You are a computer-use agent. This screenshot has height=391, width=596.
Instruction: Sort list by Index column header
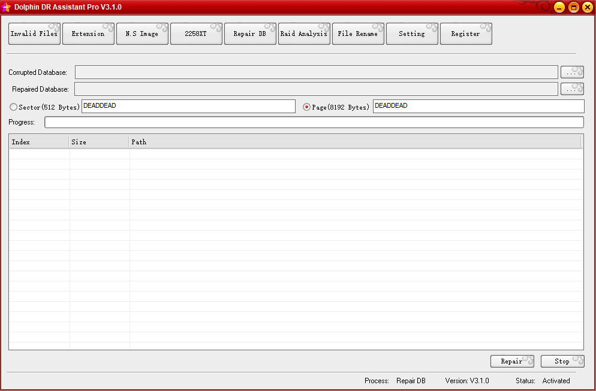click(39, 142)
